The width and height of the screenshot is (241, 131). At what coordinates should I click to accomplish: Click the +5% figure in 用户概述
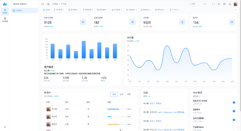pyautogui.click(x=104, y=78)
